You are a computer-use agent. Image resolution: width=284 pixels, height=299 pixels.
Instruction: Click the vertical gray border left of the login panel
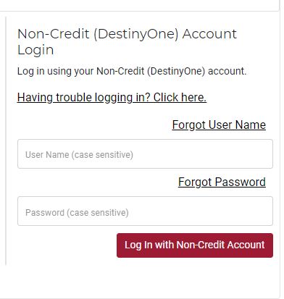(6, 140)
